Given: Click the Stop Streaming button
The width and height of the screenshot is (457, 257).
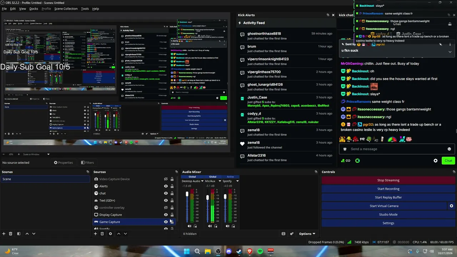Looking at the screenshot, I should (x=388, y=180).
